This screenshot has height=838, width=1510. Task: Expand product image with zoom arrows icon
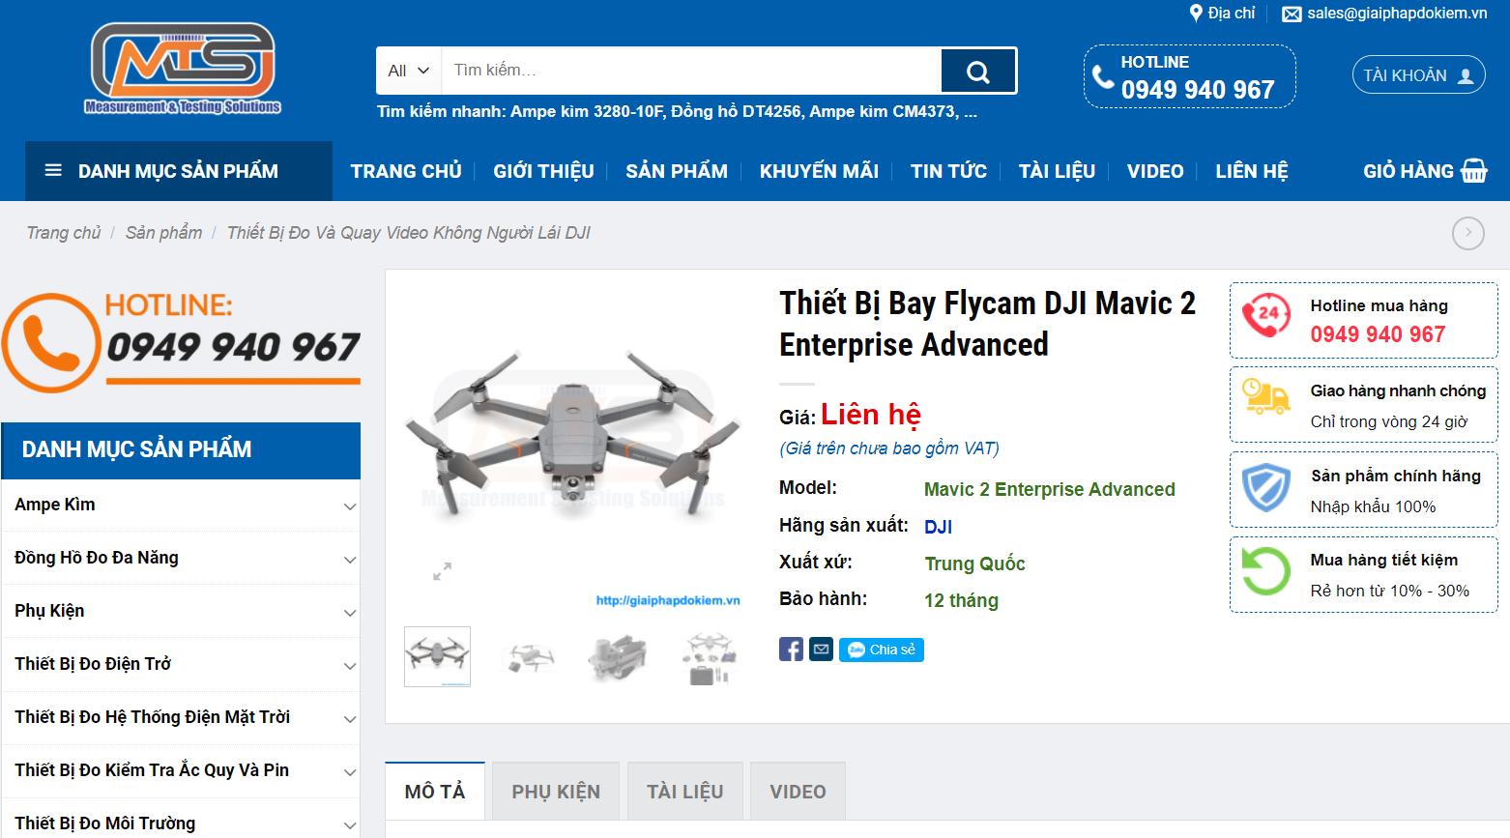coord(442,571)
